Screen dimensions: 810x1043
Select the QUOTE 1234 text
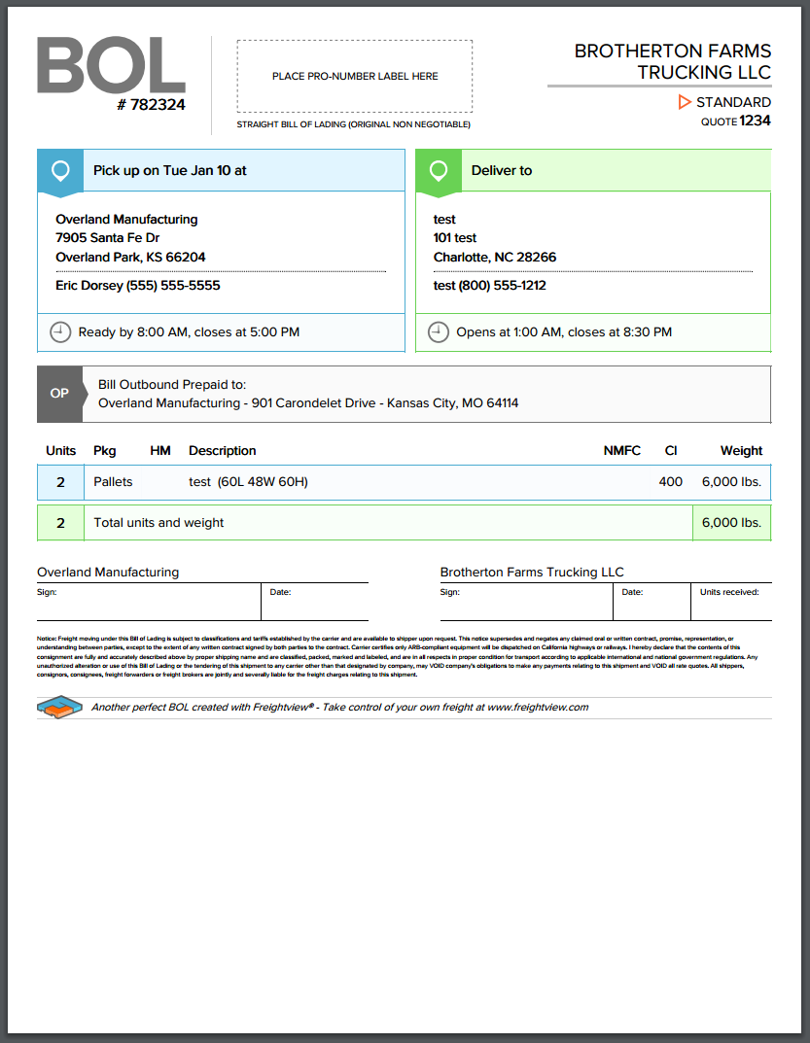click(x=735, y=121)
